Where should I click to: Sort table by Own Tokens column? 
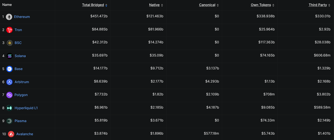click(261, 5)
